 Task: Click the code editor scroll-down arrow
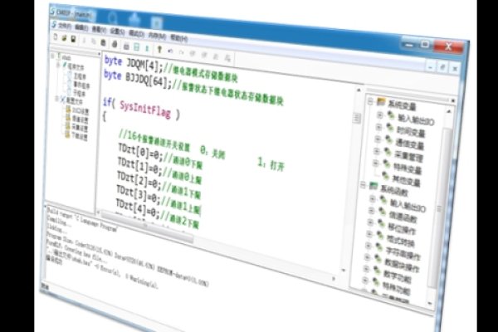tap(343, 271)
